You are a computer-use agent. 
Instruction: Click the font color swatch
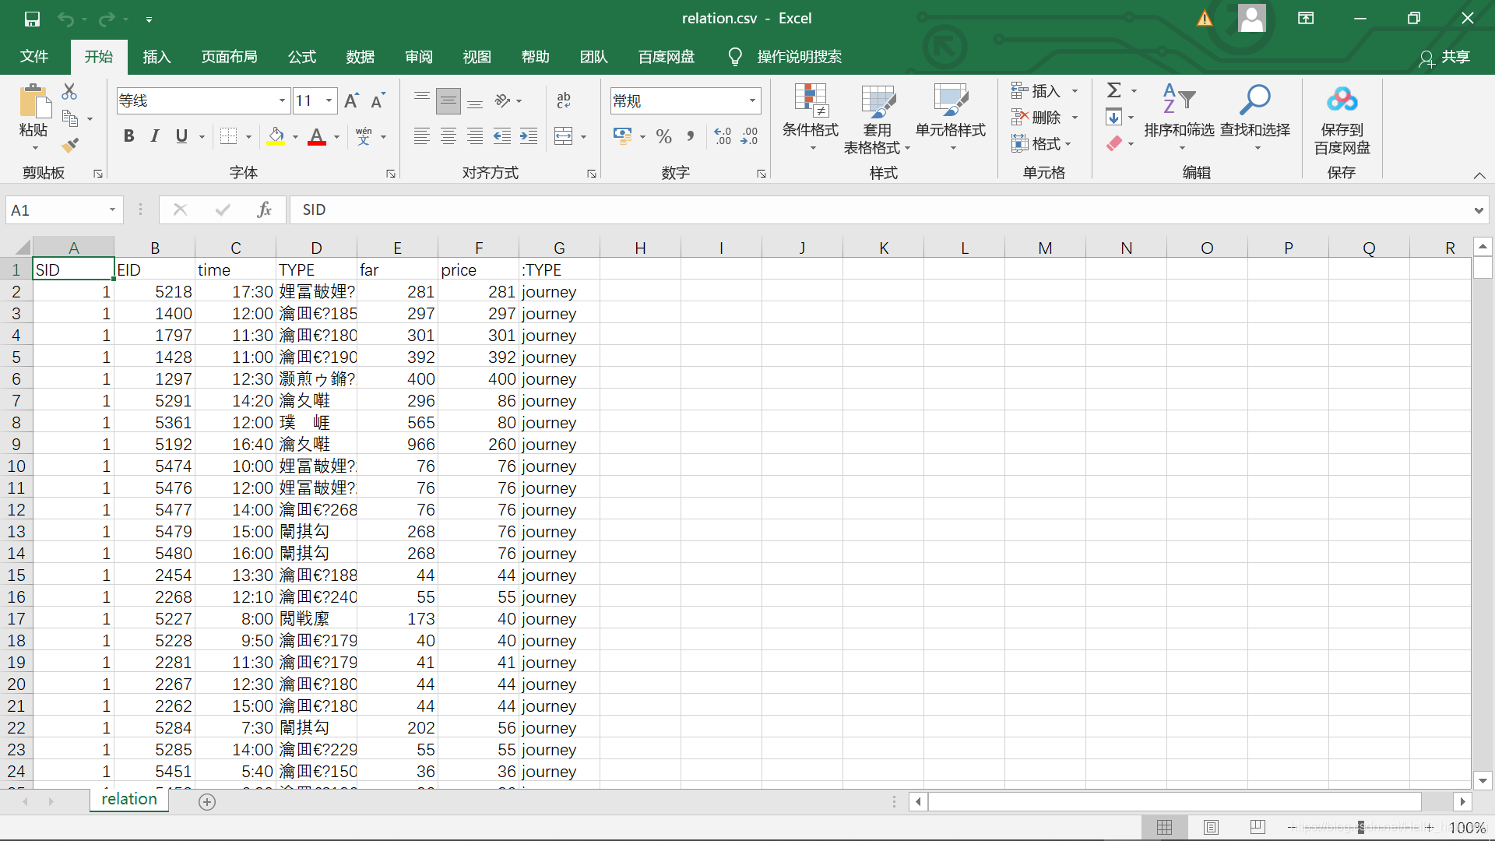tap(316, 146)
